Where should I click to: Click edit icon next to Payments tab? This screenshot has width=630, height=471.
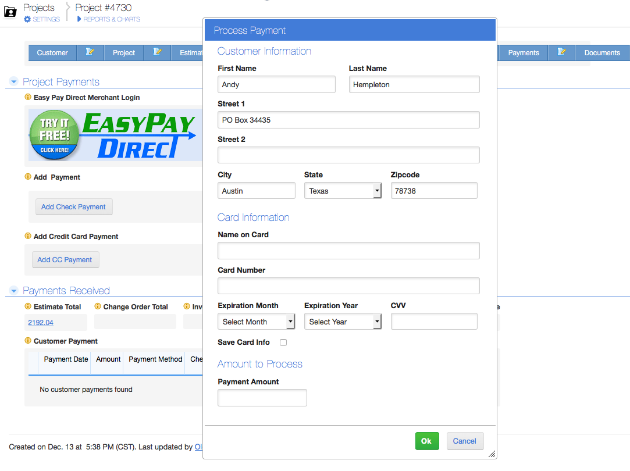561,52
